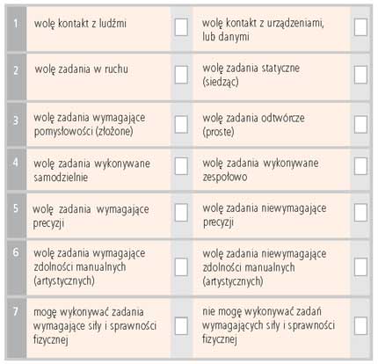Mark 'wolę zadania niewymagające precyzji' checkbox
Viewport: 378px width, 364px height.
point(360,213)
